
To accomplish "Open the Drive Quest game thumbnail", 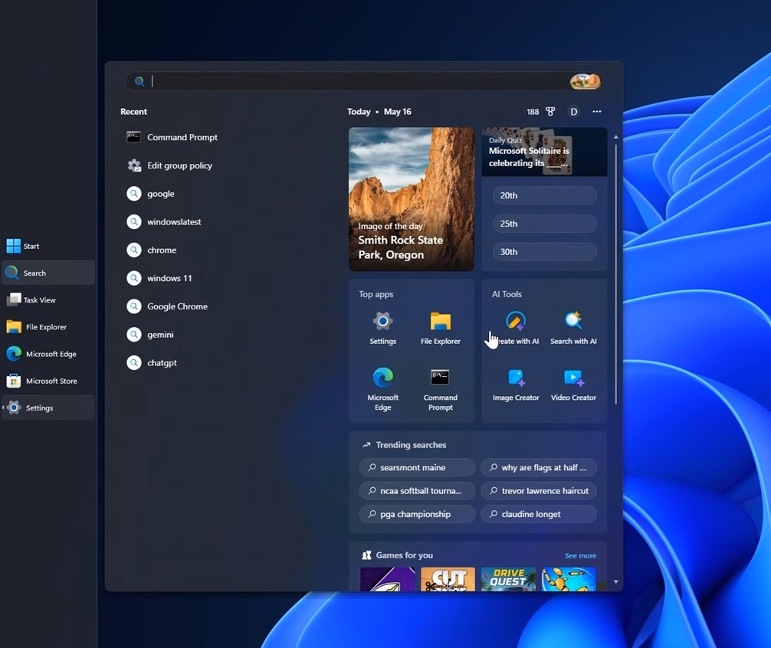I will (508, 579).
